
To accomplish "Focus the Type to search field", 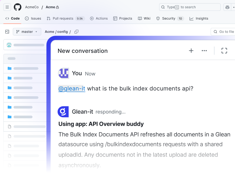I will (x=190, y=7).
